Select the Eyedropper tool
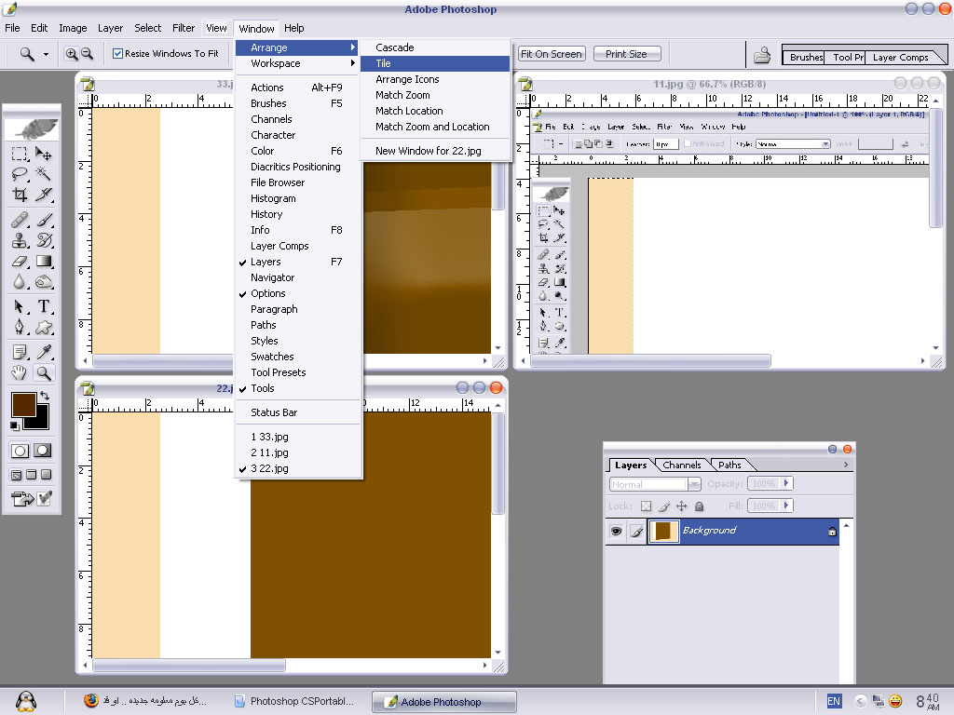The height and width of the screenshot is (715, 954). pyautogui.click(x=43, y=352)
